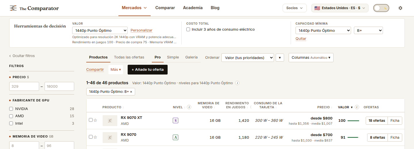Select the Pro view tab
Viewport: 414px width, 149px height.
[x=158, y=57]
